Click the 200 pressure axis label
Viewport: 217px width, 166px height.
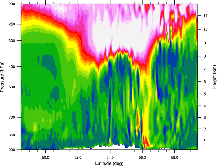point(12,4)
